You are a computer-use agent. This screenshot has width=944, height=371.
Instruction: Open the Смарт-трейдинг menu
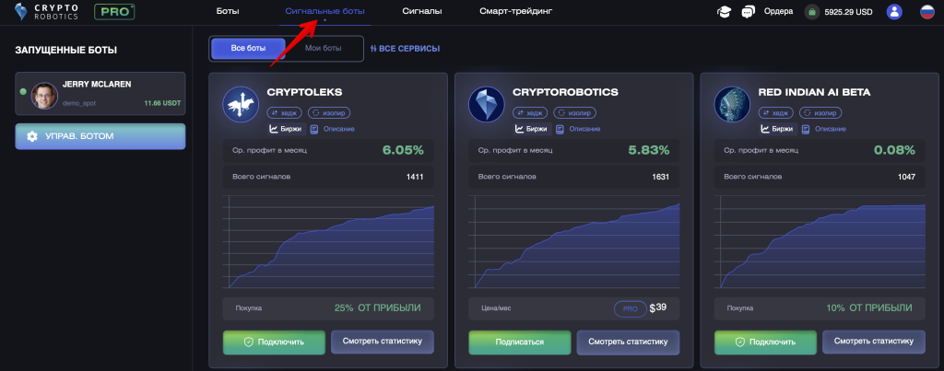(516, 11)
